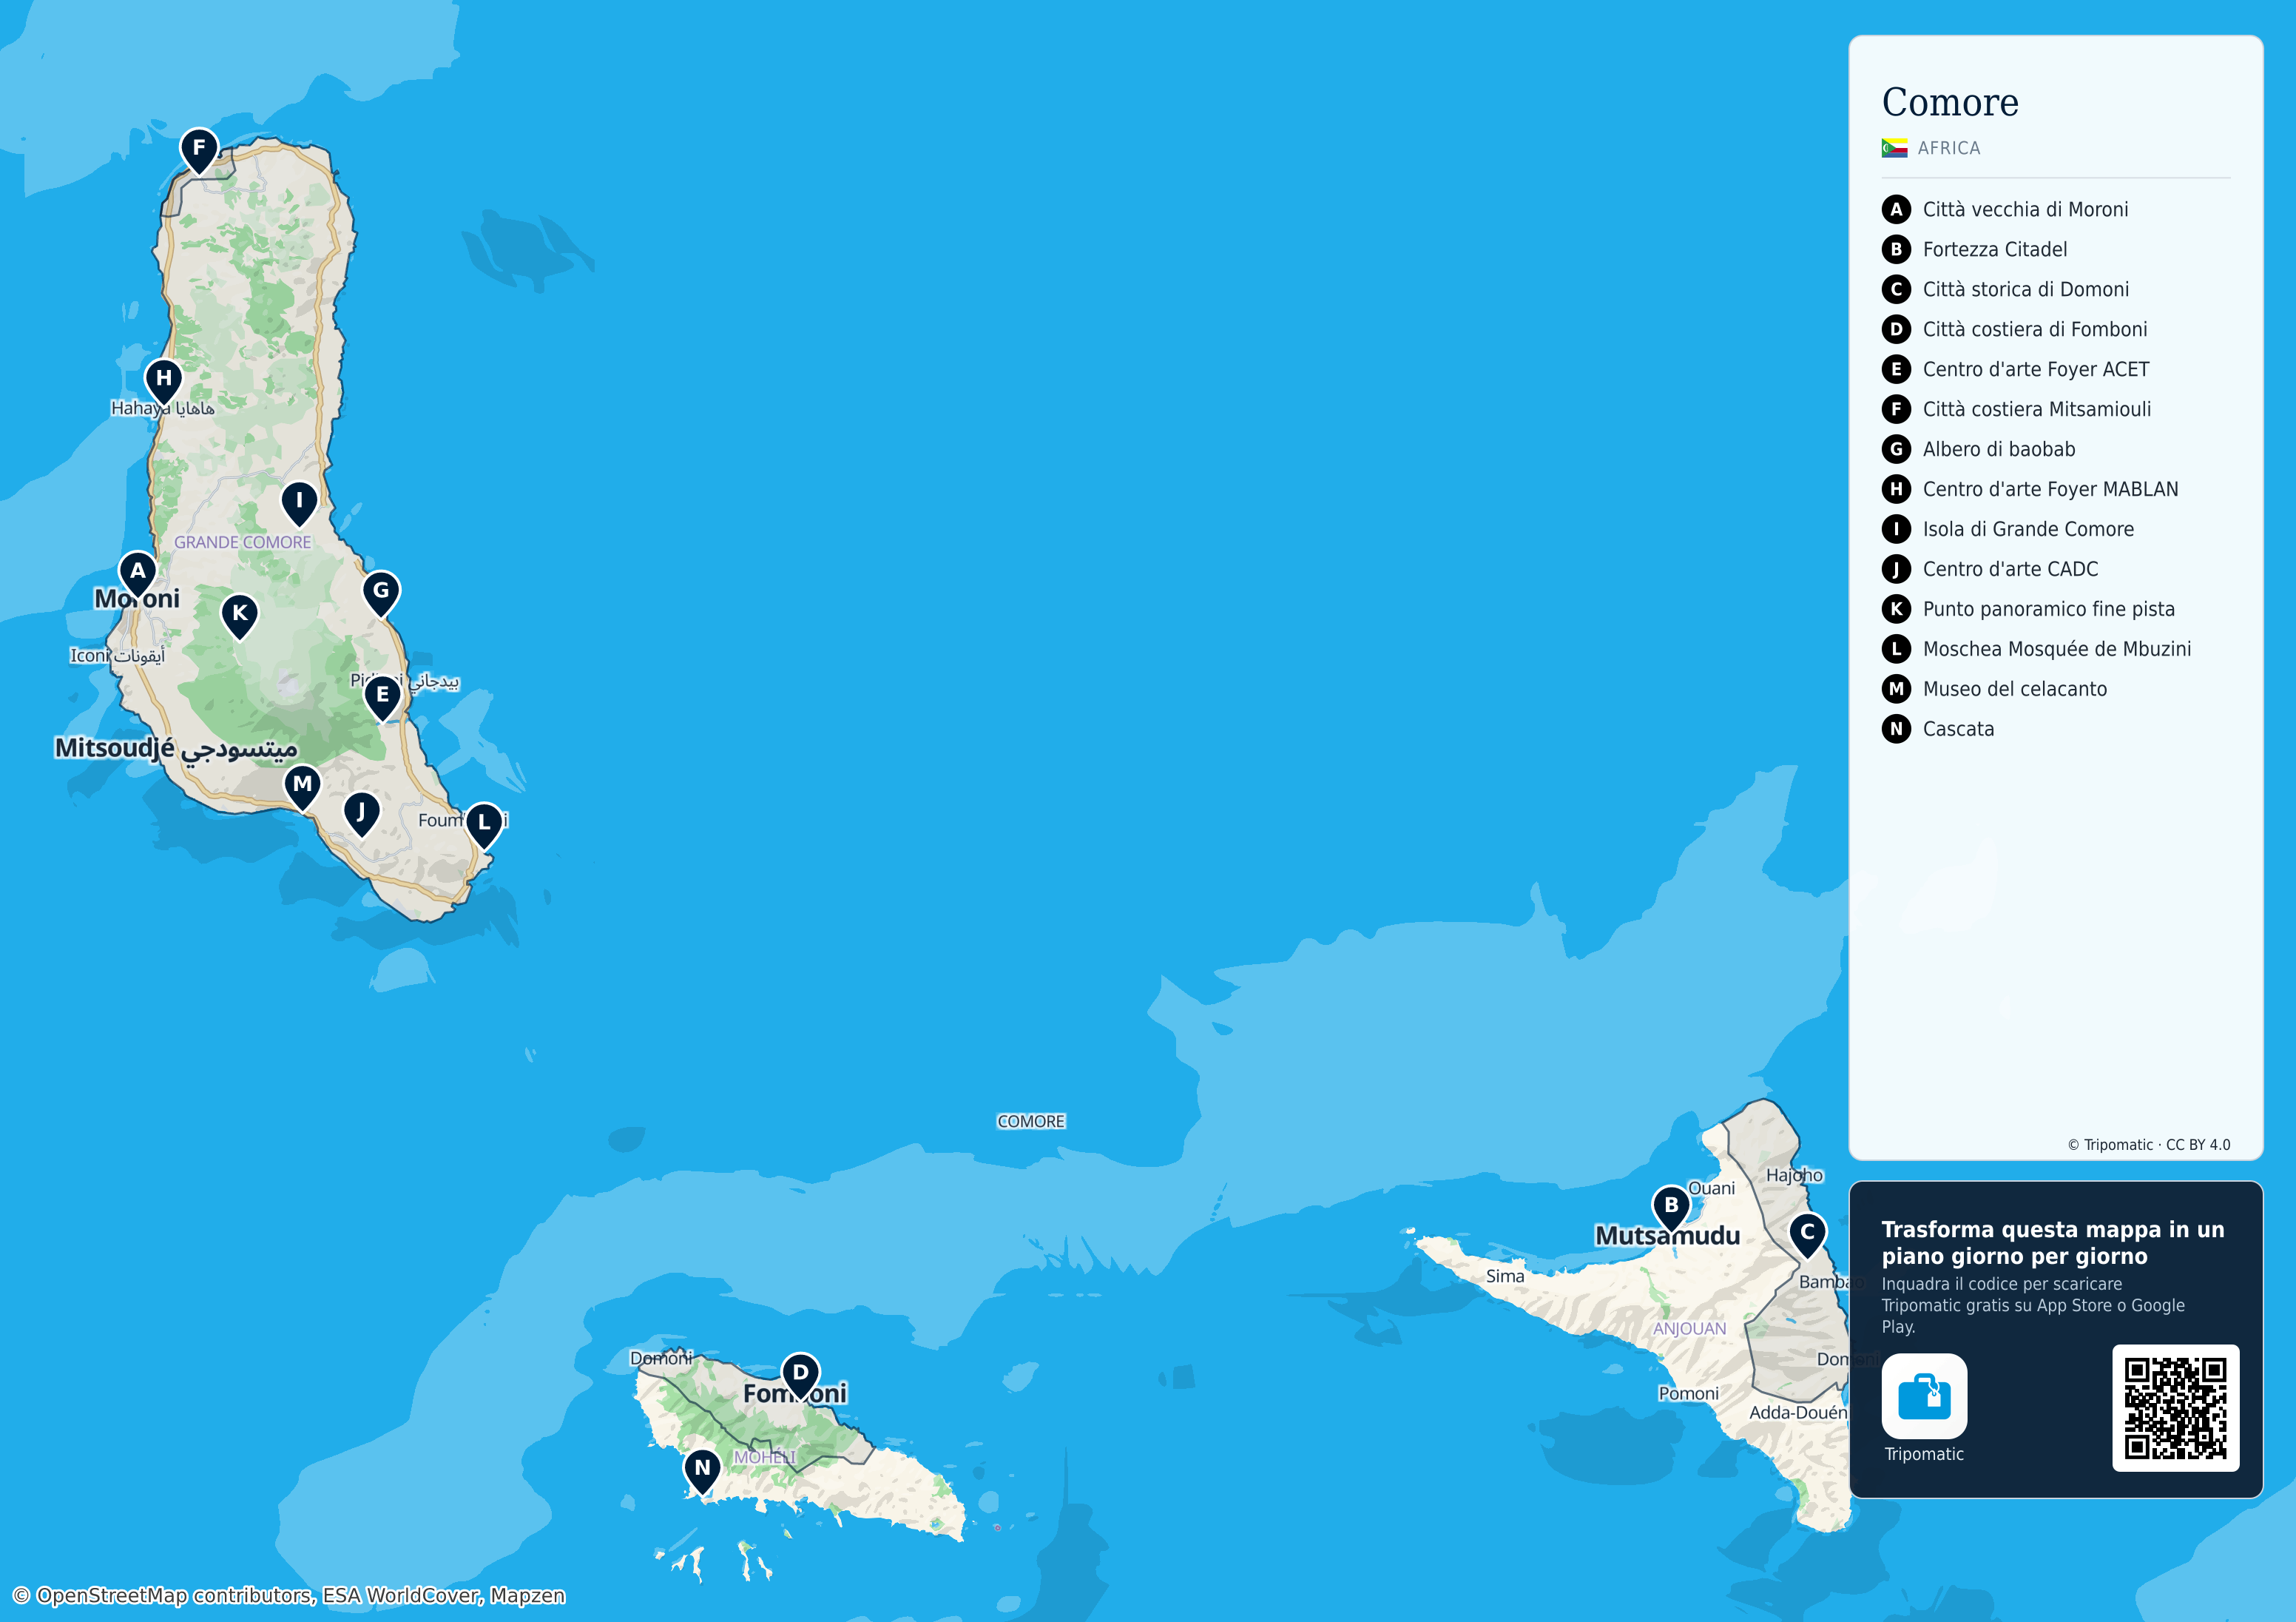Click legend marker C badge
Viewport: 2296px width, 1622px height.
1896,289
